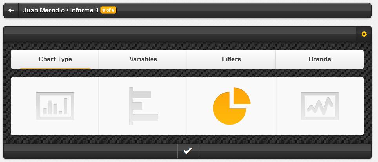Confirm with the checkmark icon
This screenshot has height=162, width=378.
click(x=187, y=151)
